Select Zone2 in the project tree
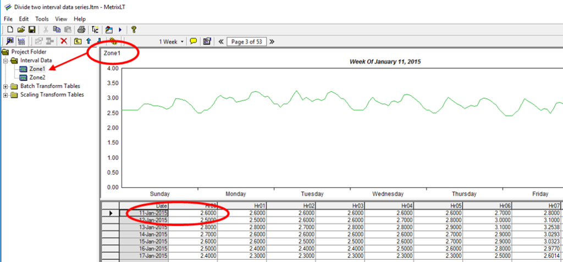The width and height of the screenshot is (563, 262). [x=37, y=77]
